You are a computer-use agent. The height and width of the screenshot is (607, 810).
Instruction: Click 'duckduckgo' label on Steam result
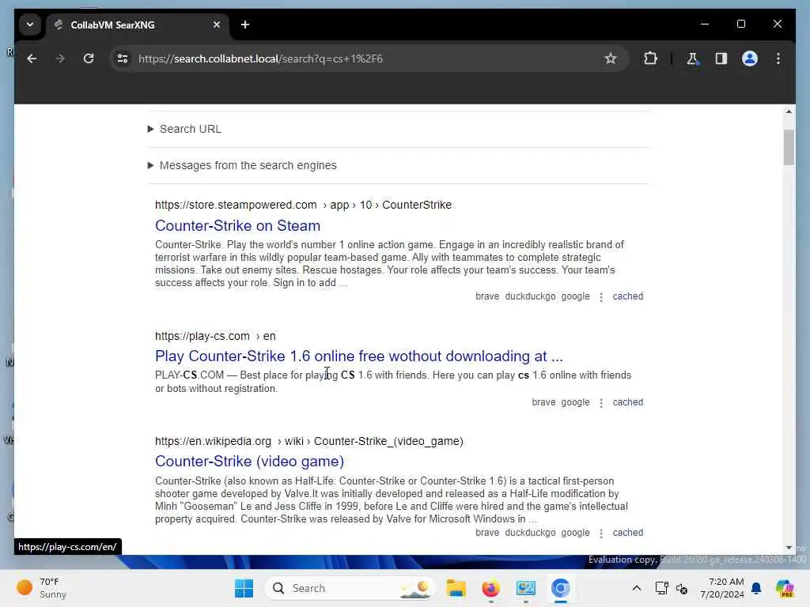(530, 296)
